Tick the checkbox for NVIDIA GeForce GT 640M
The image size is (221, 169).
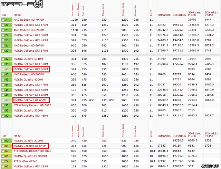[x=3, y=146]
